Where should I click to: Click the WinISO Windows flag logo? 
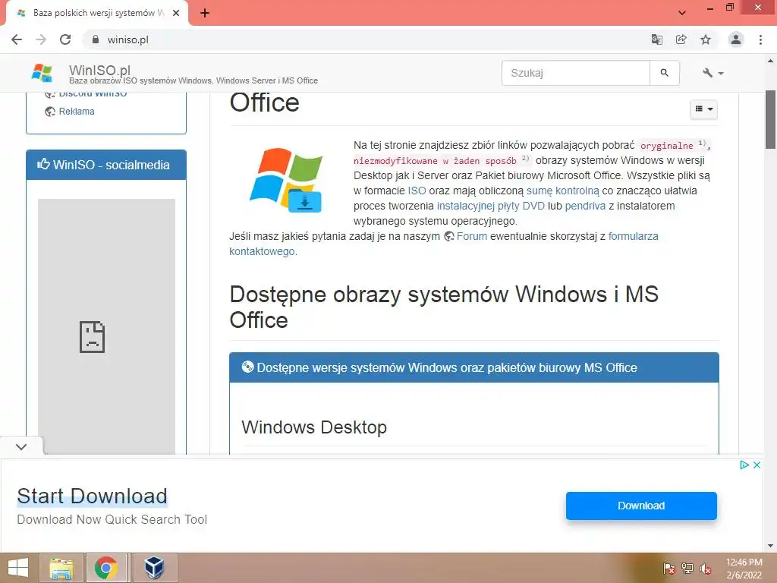(x=42, y=73)
